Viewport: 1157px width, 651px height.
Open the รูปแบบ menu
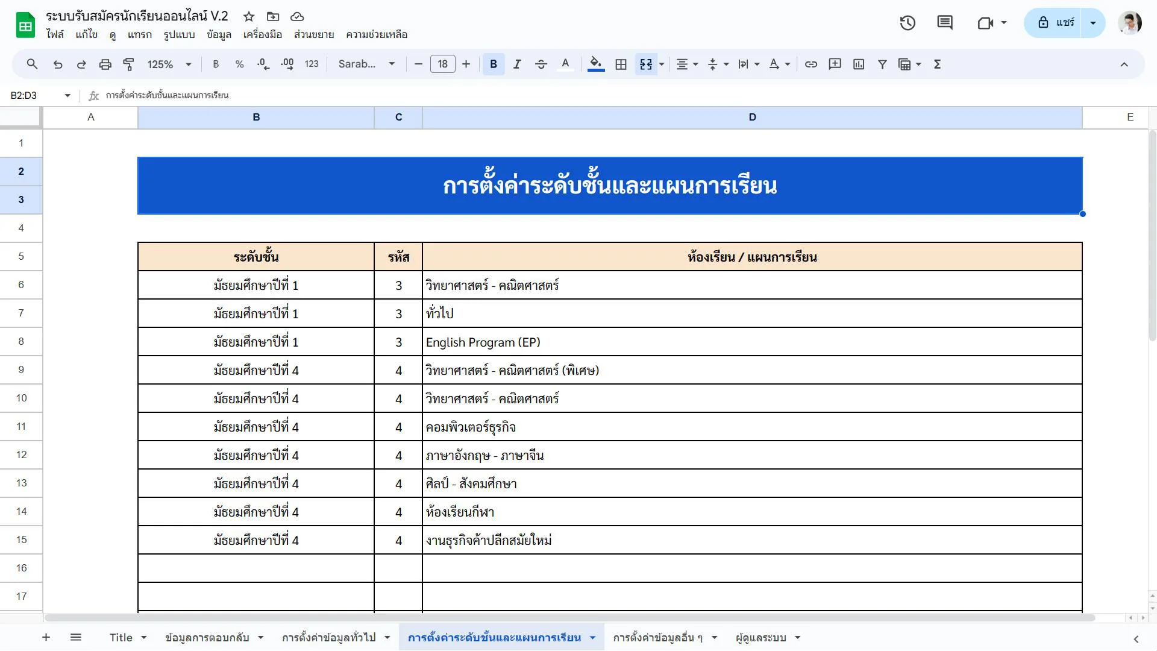point(180,34)
